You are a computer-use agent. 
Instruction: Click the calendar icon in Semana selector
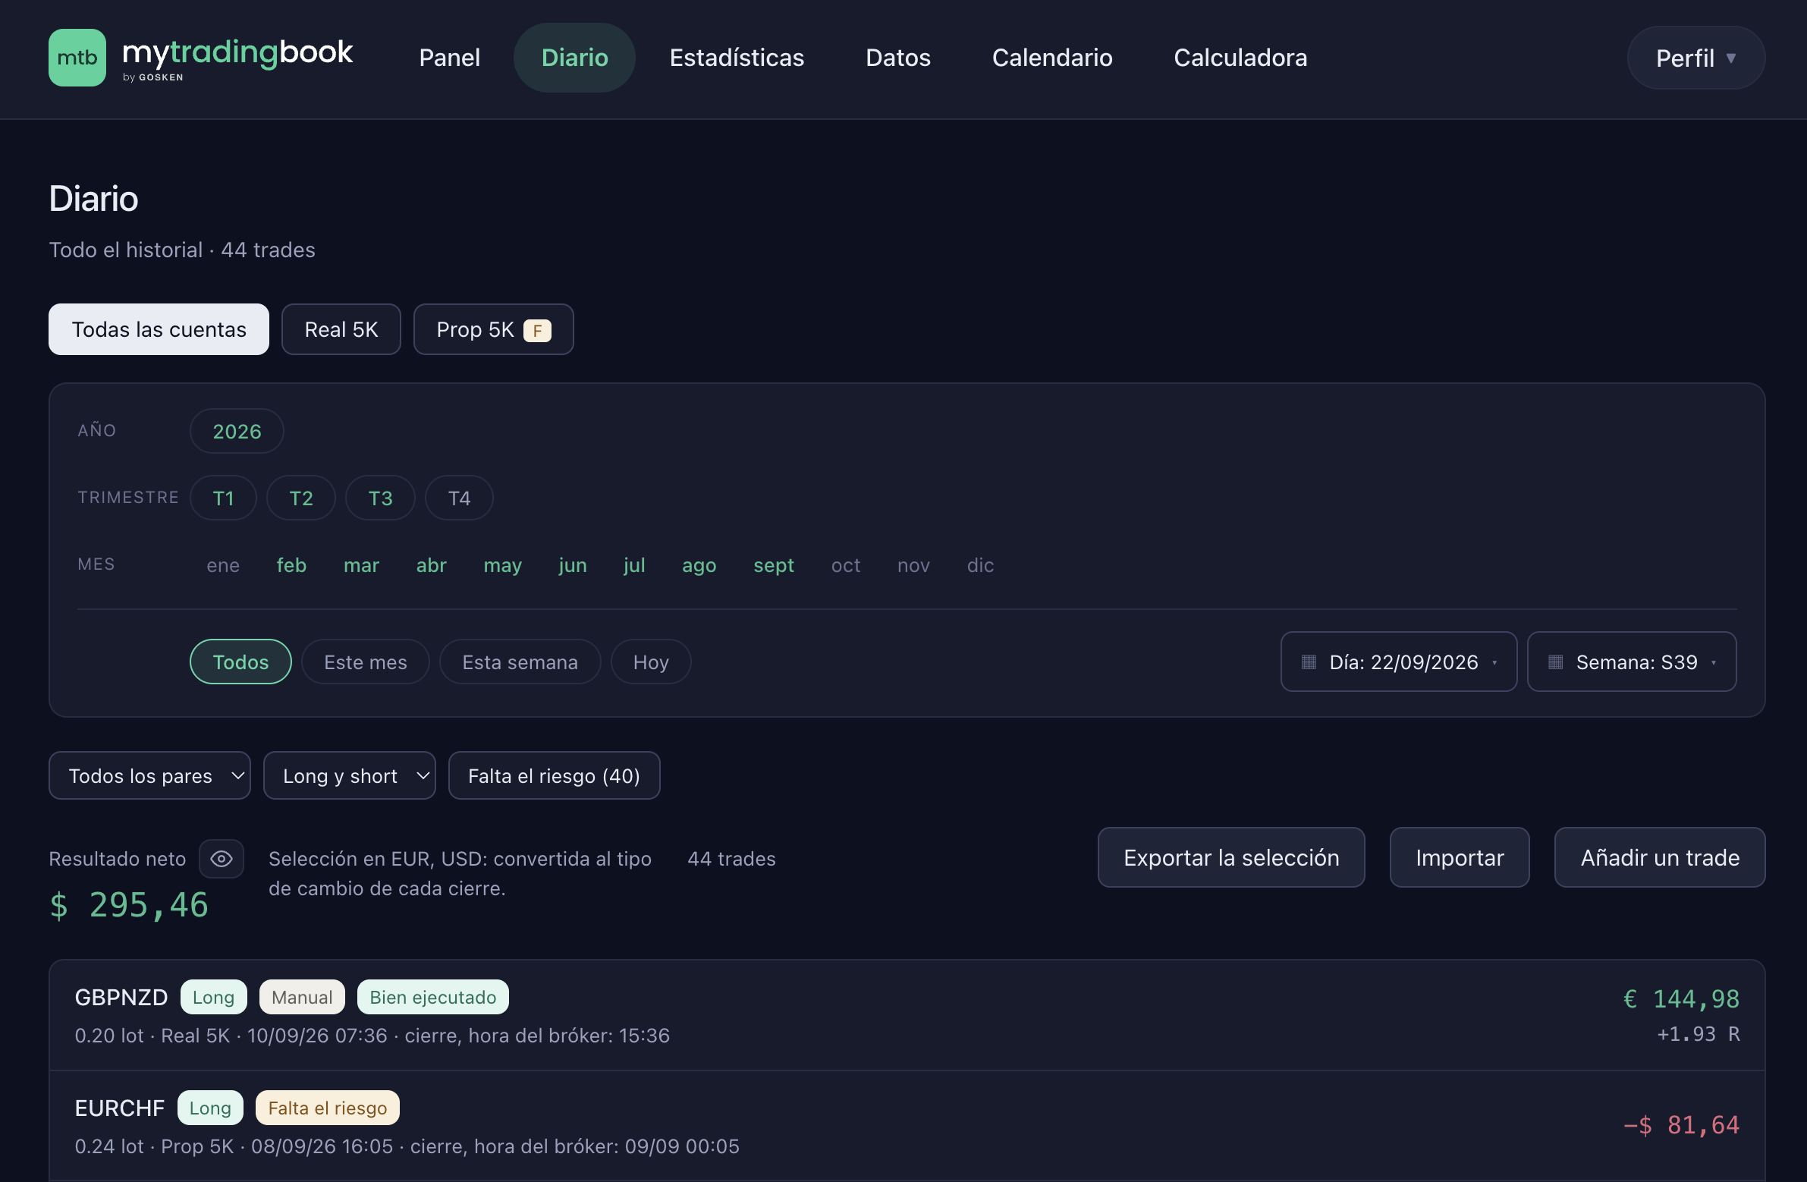1555,662
